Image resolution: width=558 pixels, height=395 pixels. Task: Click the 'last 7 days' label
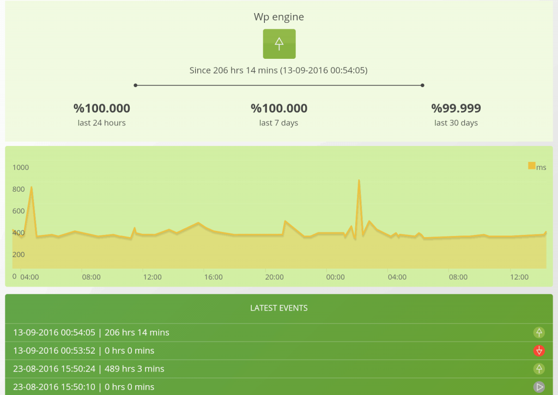point(278,123)
